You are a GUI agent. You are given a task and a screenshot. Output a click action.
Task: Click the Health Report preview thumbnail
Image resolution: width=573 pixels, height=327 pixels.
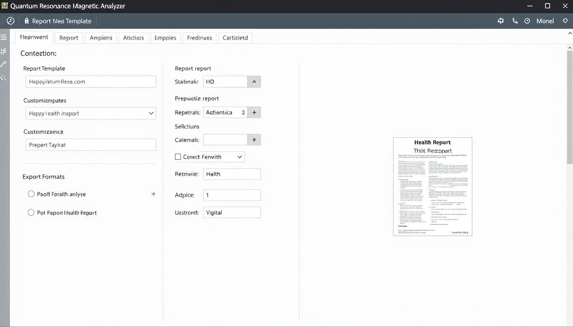click(x=432, y=186)
